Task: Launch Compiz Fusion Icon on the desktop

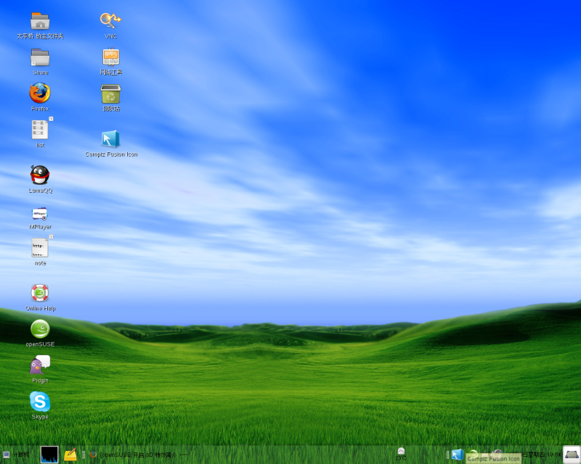Action: point(110,138)
